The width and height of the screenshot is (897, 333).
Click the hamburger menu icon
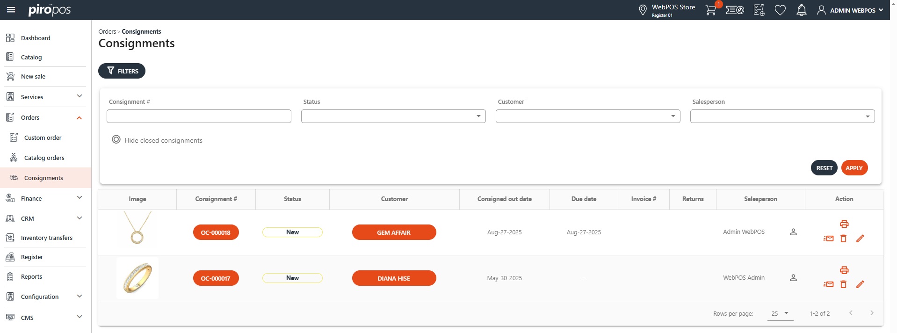pos(11,10)
